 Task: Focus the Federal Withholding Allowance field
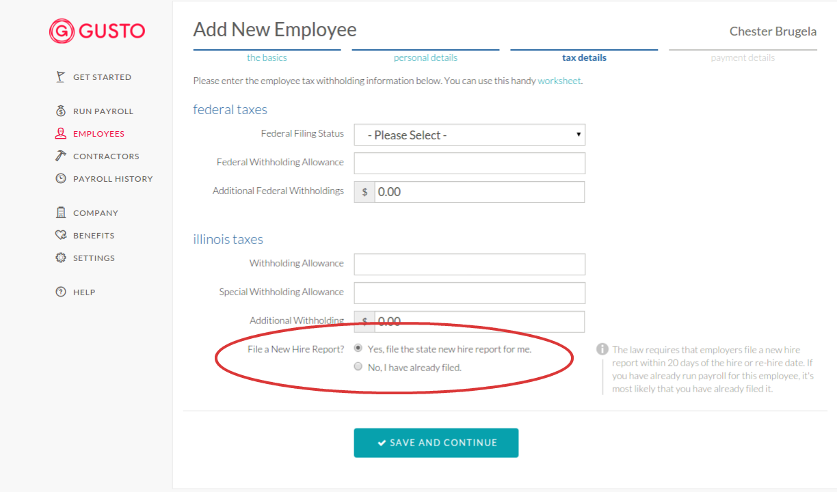pos(469,163)
